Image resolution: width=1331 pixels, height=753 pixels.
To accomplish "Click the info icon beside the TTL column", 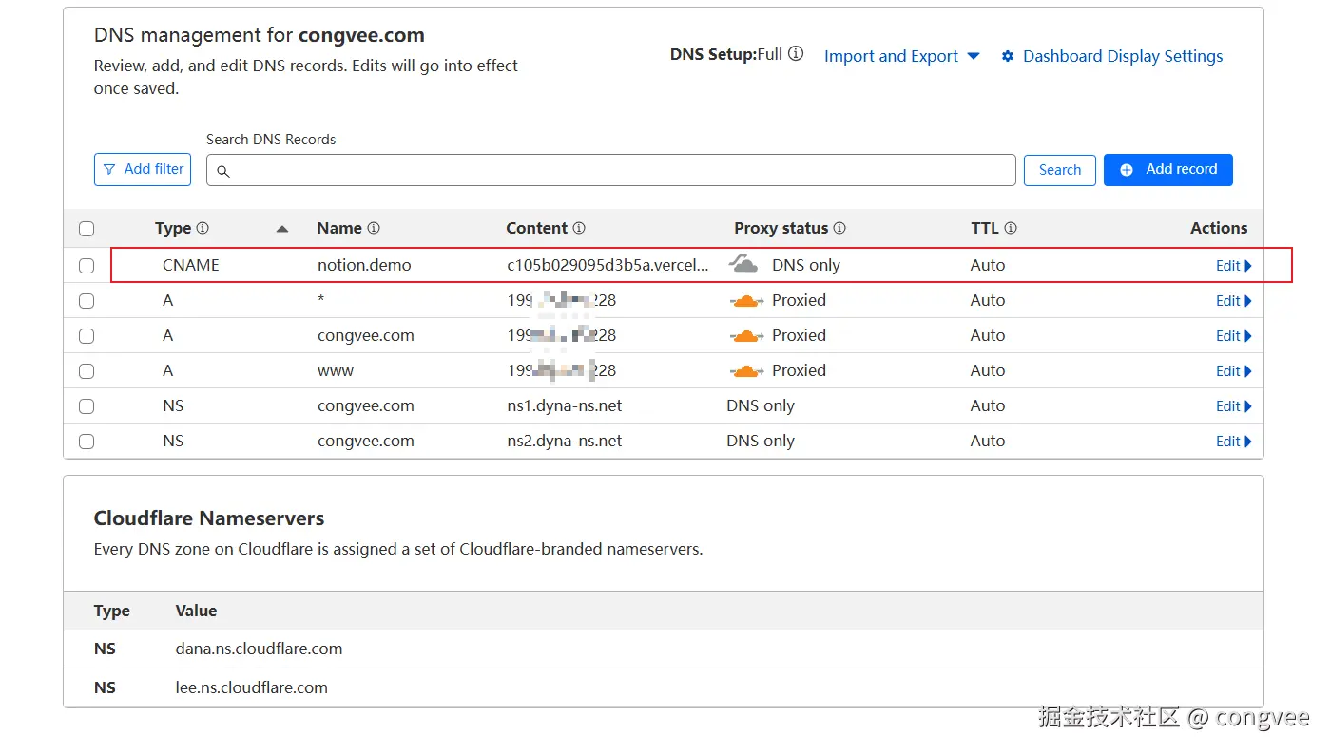I will coord(1011,228).
